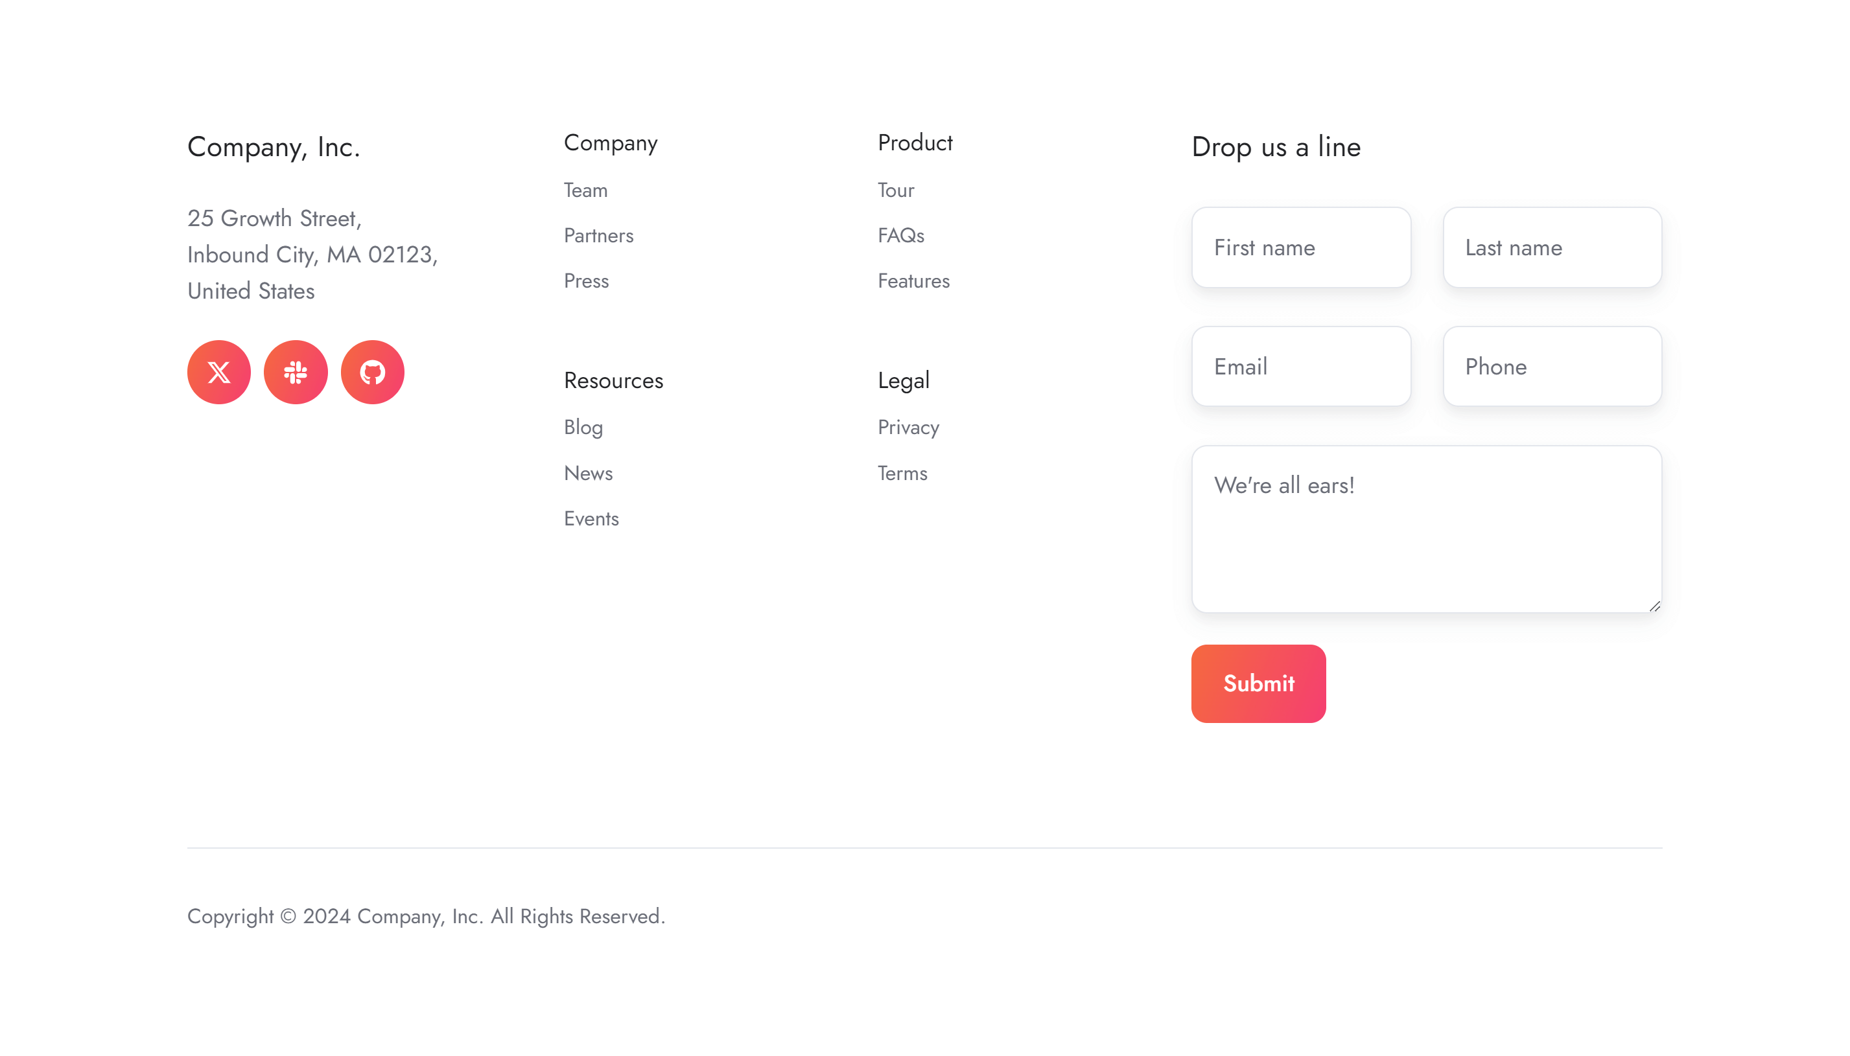
Task: Click the Terms link
Action: click(x=902, y=473)
